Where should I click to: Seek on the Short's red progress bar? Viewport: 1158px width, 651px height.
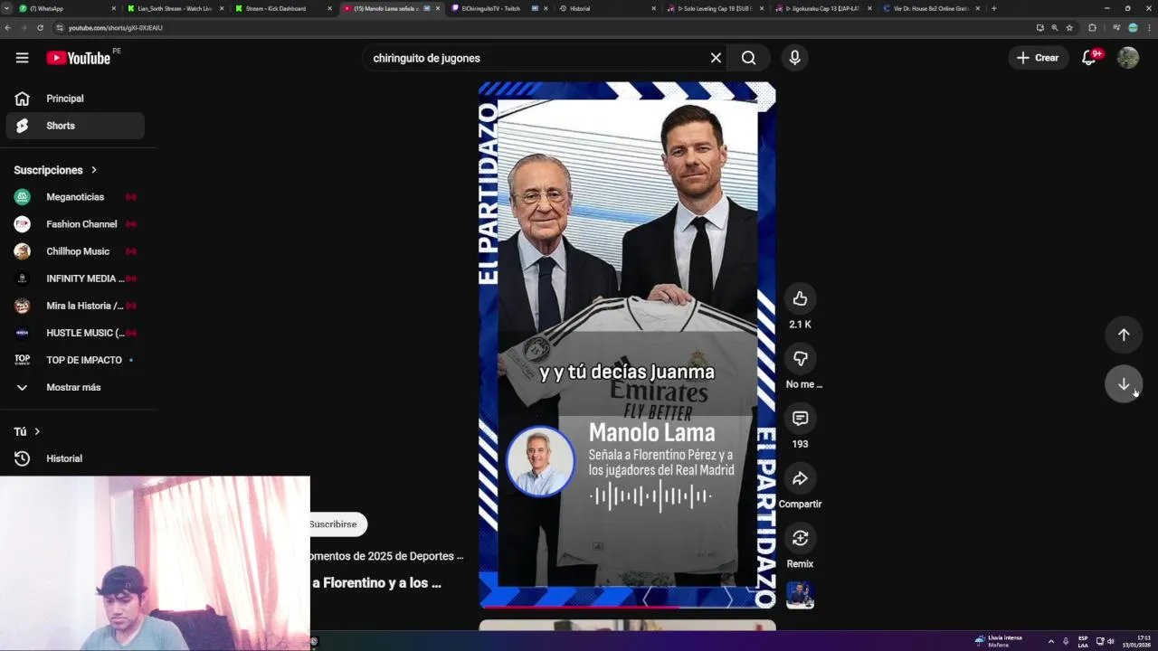[x=627, y=607]
